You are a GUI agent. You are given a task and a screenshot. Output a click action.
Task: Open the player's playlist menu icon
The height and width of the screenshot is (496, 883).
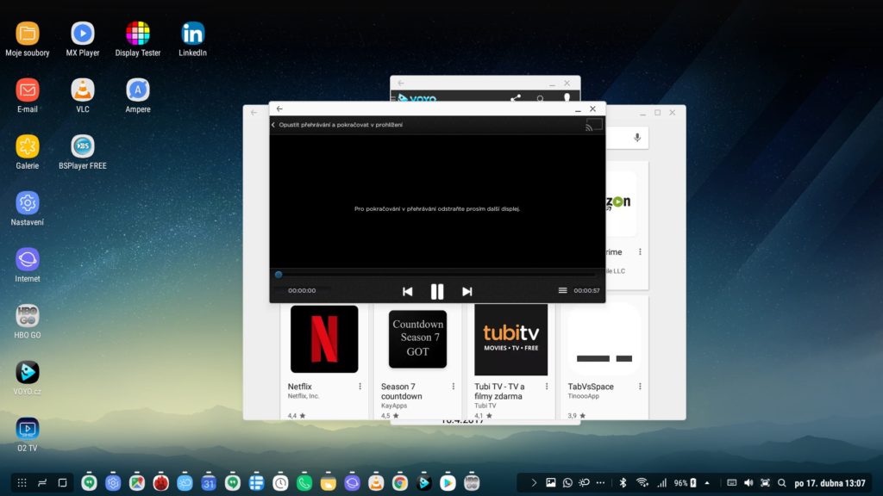coord(562,290)
